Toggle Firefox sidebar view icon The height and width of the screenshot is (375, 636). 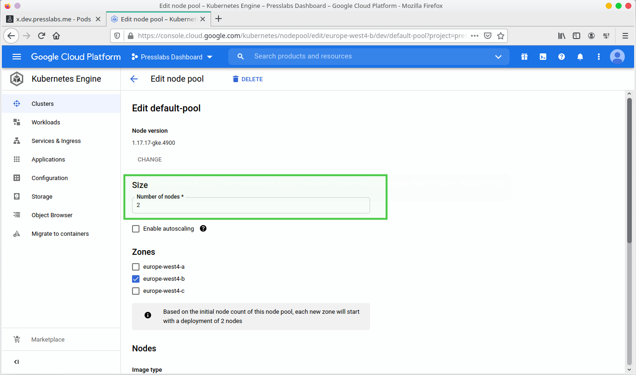pos(576,36)
